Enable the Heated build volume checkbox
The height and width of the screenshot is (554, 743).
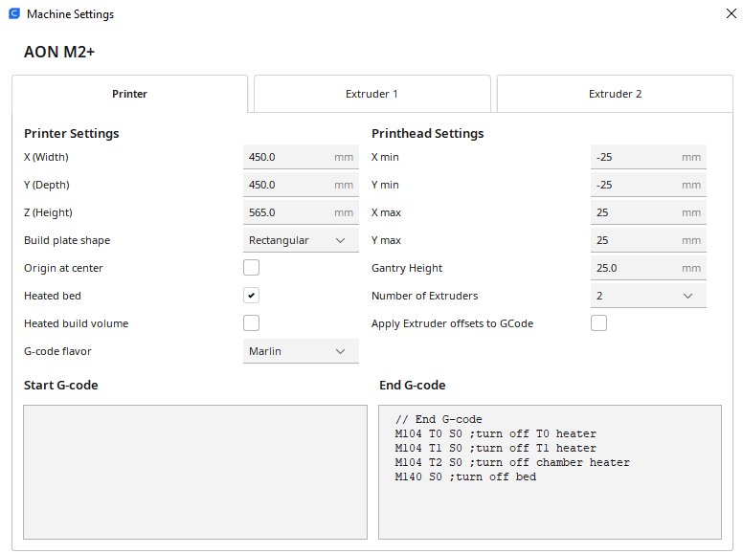click(x=251, y=323)
